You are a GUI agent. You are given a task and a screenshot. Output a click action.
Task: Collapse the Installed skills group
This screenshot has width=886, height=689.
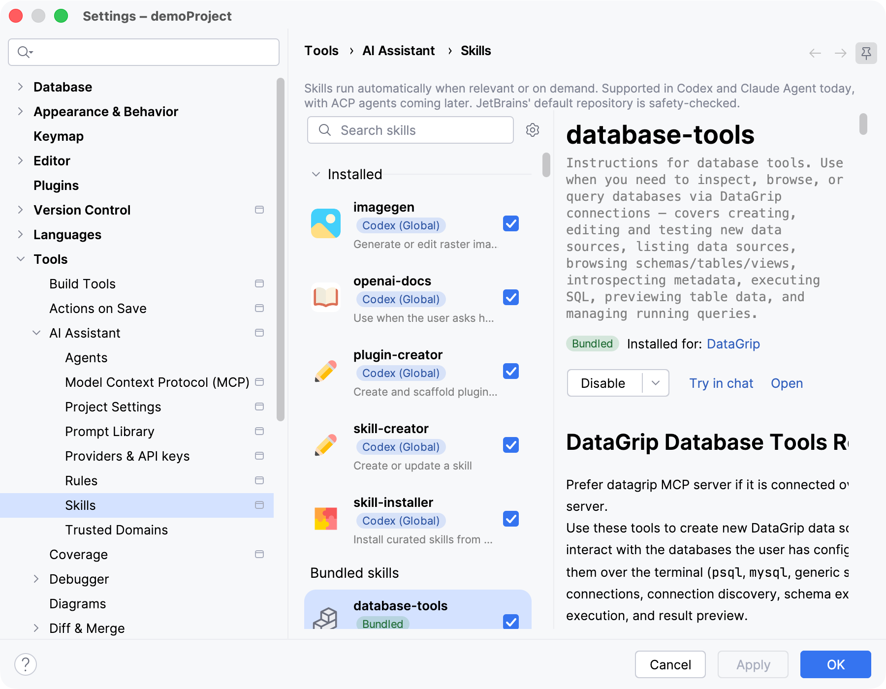pos(316,174)
